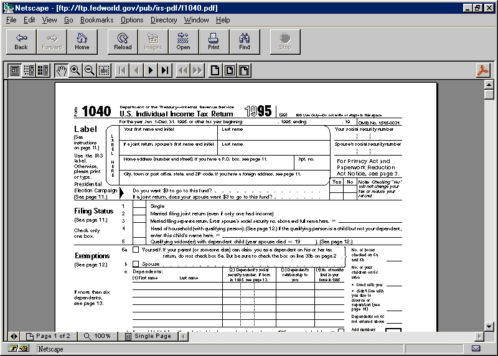Click the Print button
498x356 pixels.
[214, 41]
